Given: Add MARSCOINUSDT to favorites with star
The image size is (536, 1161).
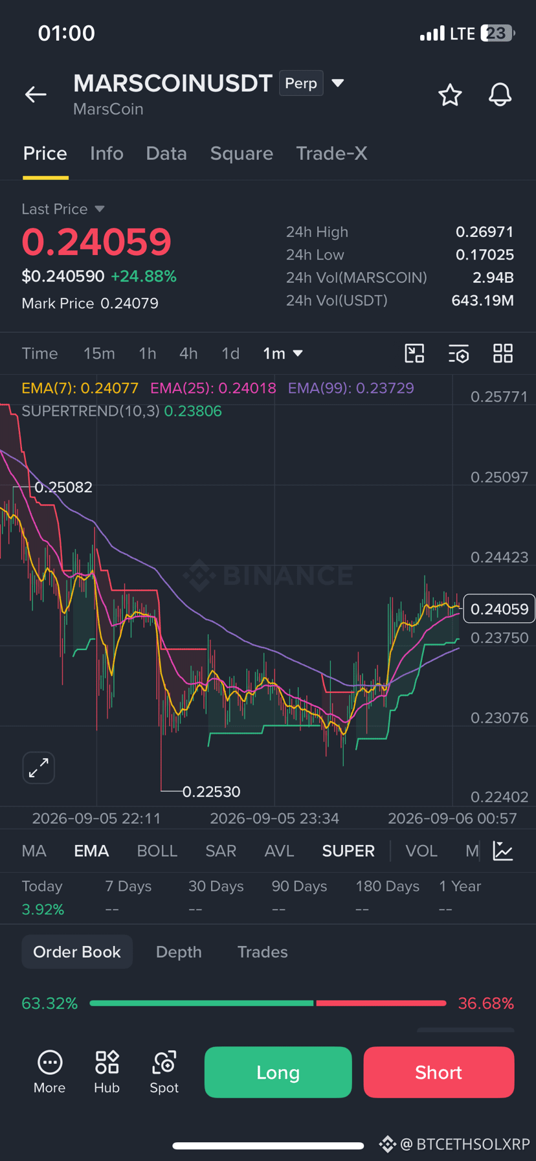Looking at the screenshot, I should click(450, 95).
